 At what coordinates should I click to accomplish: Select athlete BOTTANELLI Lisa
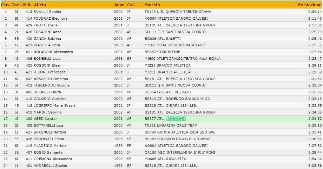(48, 125)
